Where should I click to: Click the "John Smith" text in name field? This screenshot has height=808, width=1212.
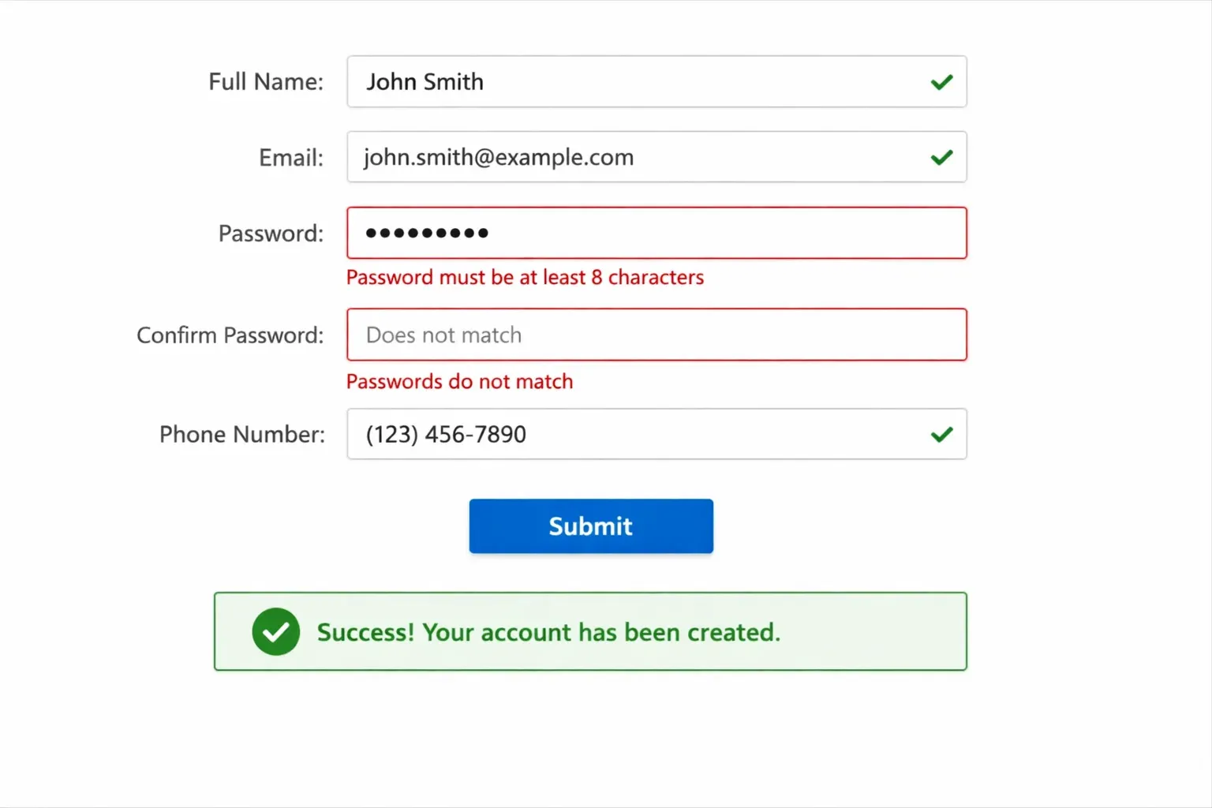[425, 82]
